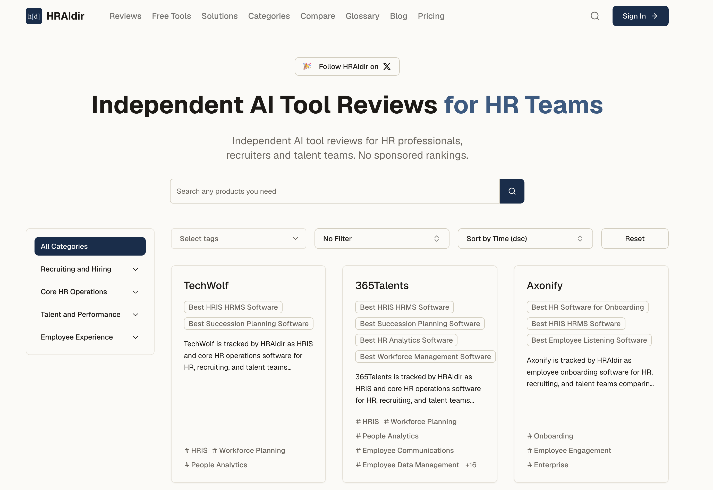Viewport: 713px width, 490px height.
Task: Click the party popper emoji icon
Action: [307, 66]
